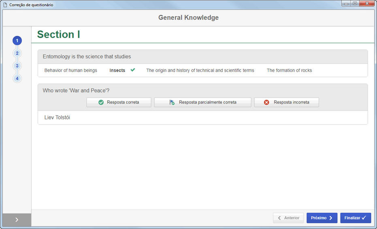Screen dimensions: 377x229
Task: Select the answer text 'Insects'
Action: (117, 70)
